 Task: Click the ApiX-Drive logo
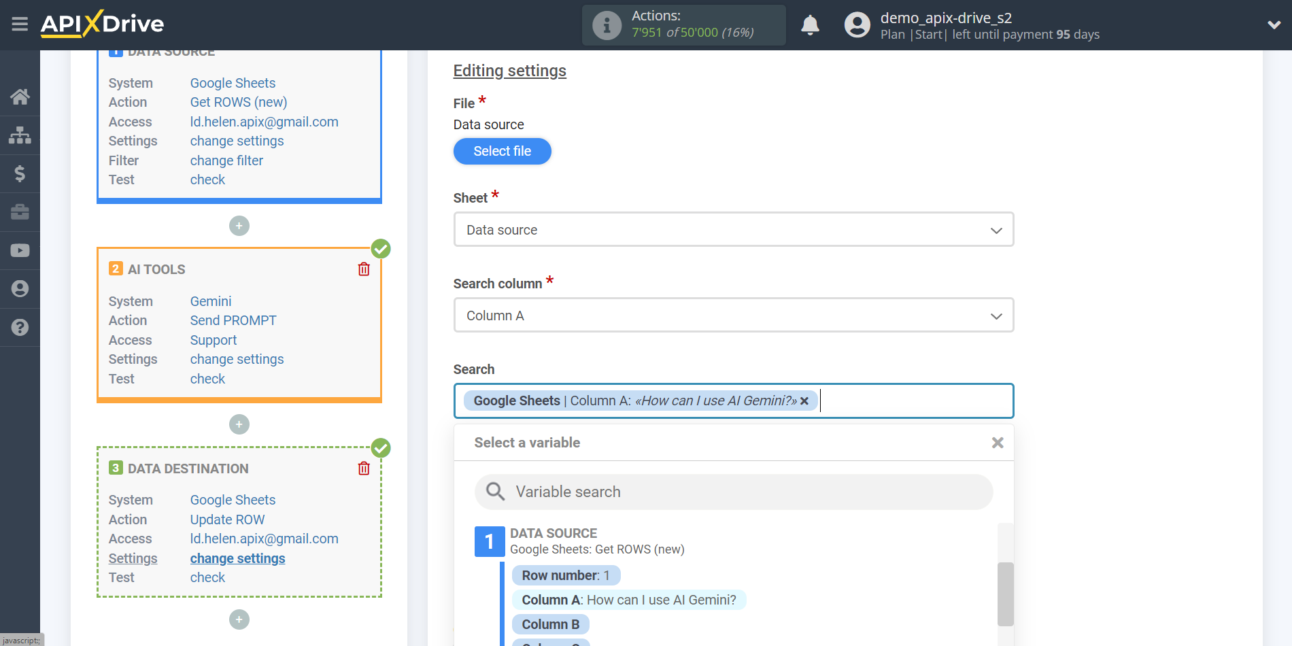(102, 24)
